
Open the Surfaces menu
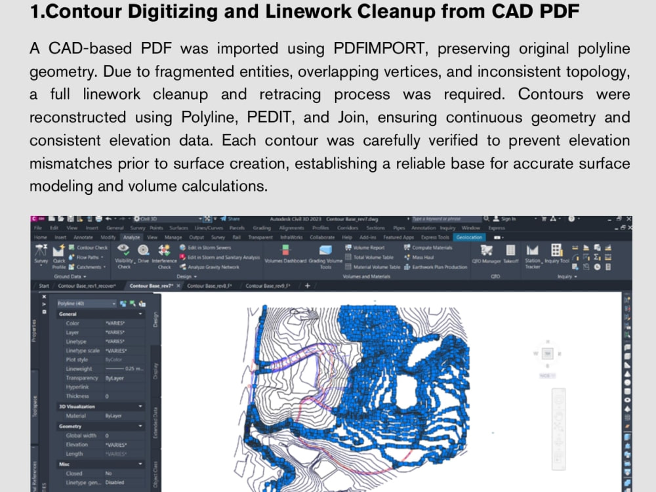(x=178, y=228)
